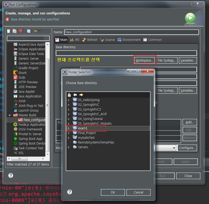The height and width of the screenshot is (204, 209).
Task: Expand the 01_HelloSpring project
Action: tap(69, 100)
